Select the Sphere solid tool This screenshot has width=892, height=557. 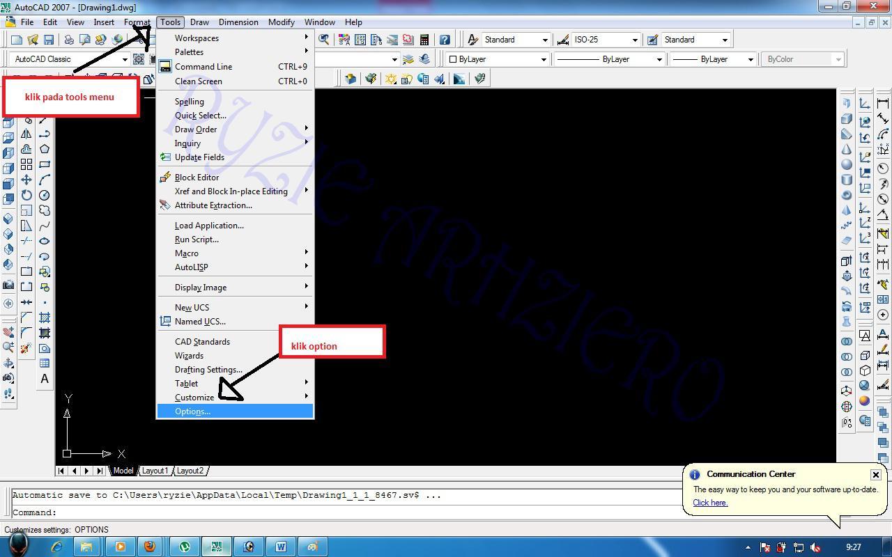point(846,164)
